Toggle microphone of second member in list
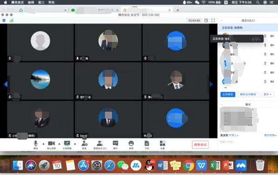The height and width of the screenshot is (175, 278). tap(265, 45)
